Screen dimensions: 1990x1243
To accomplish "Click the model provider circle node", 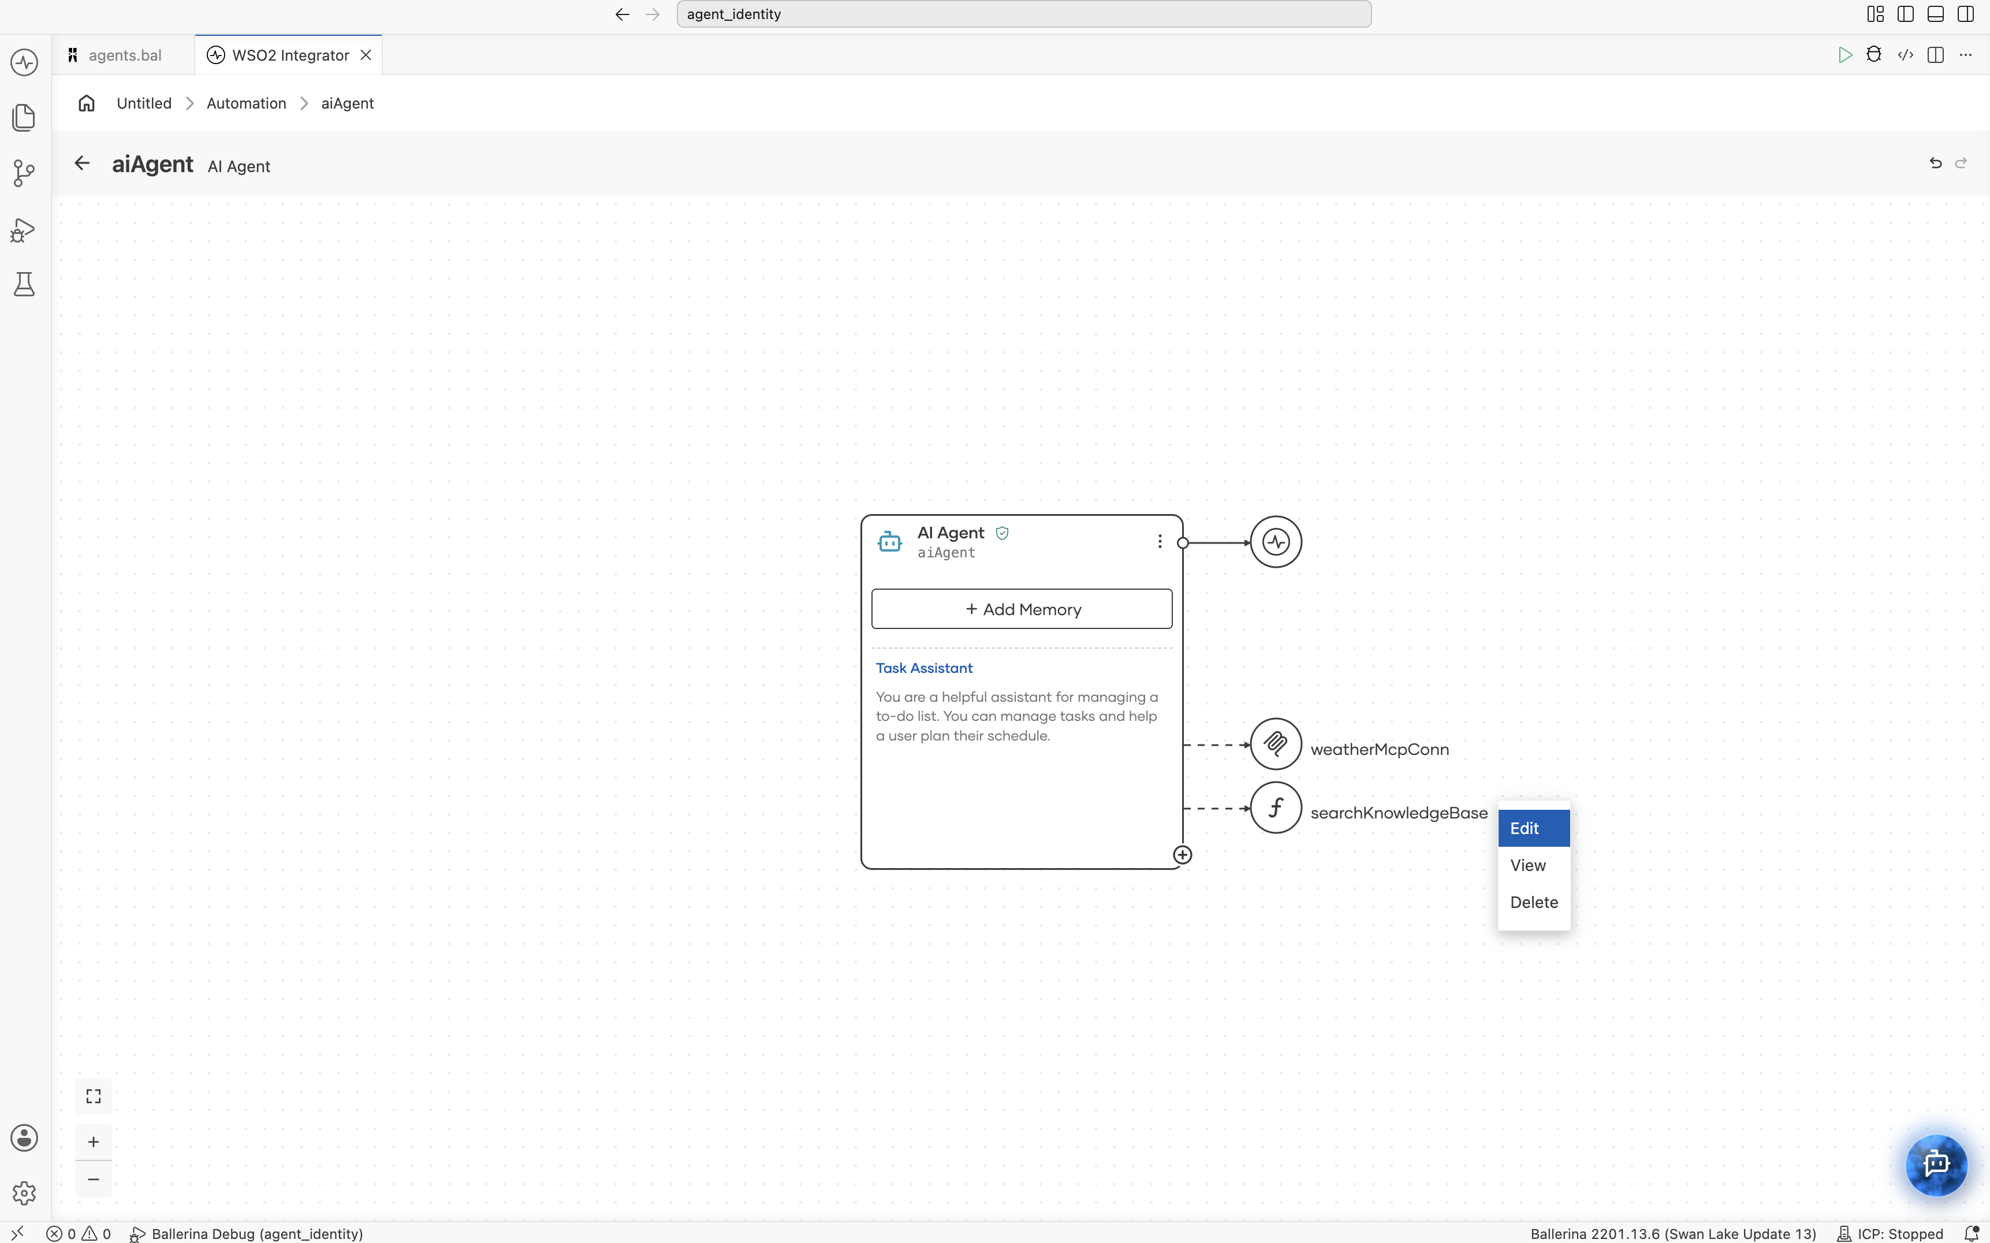I will 1276,542.
